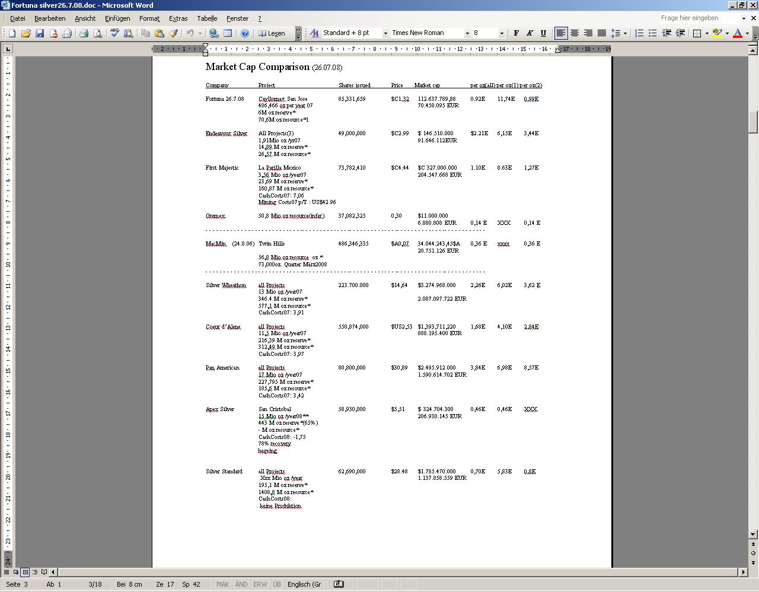
Task: Increase the paragraph indent
Action: tap(680, 33)
